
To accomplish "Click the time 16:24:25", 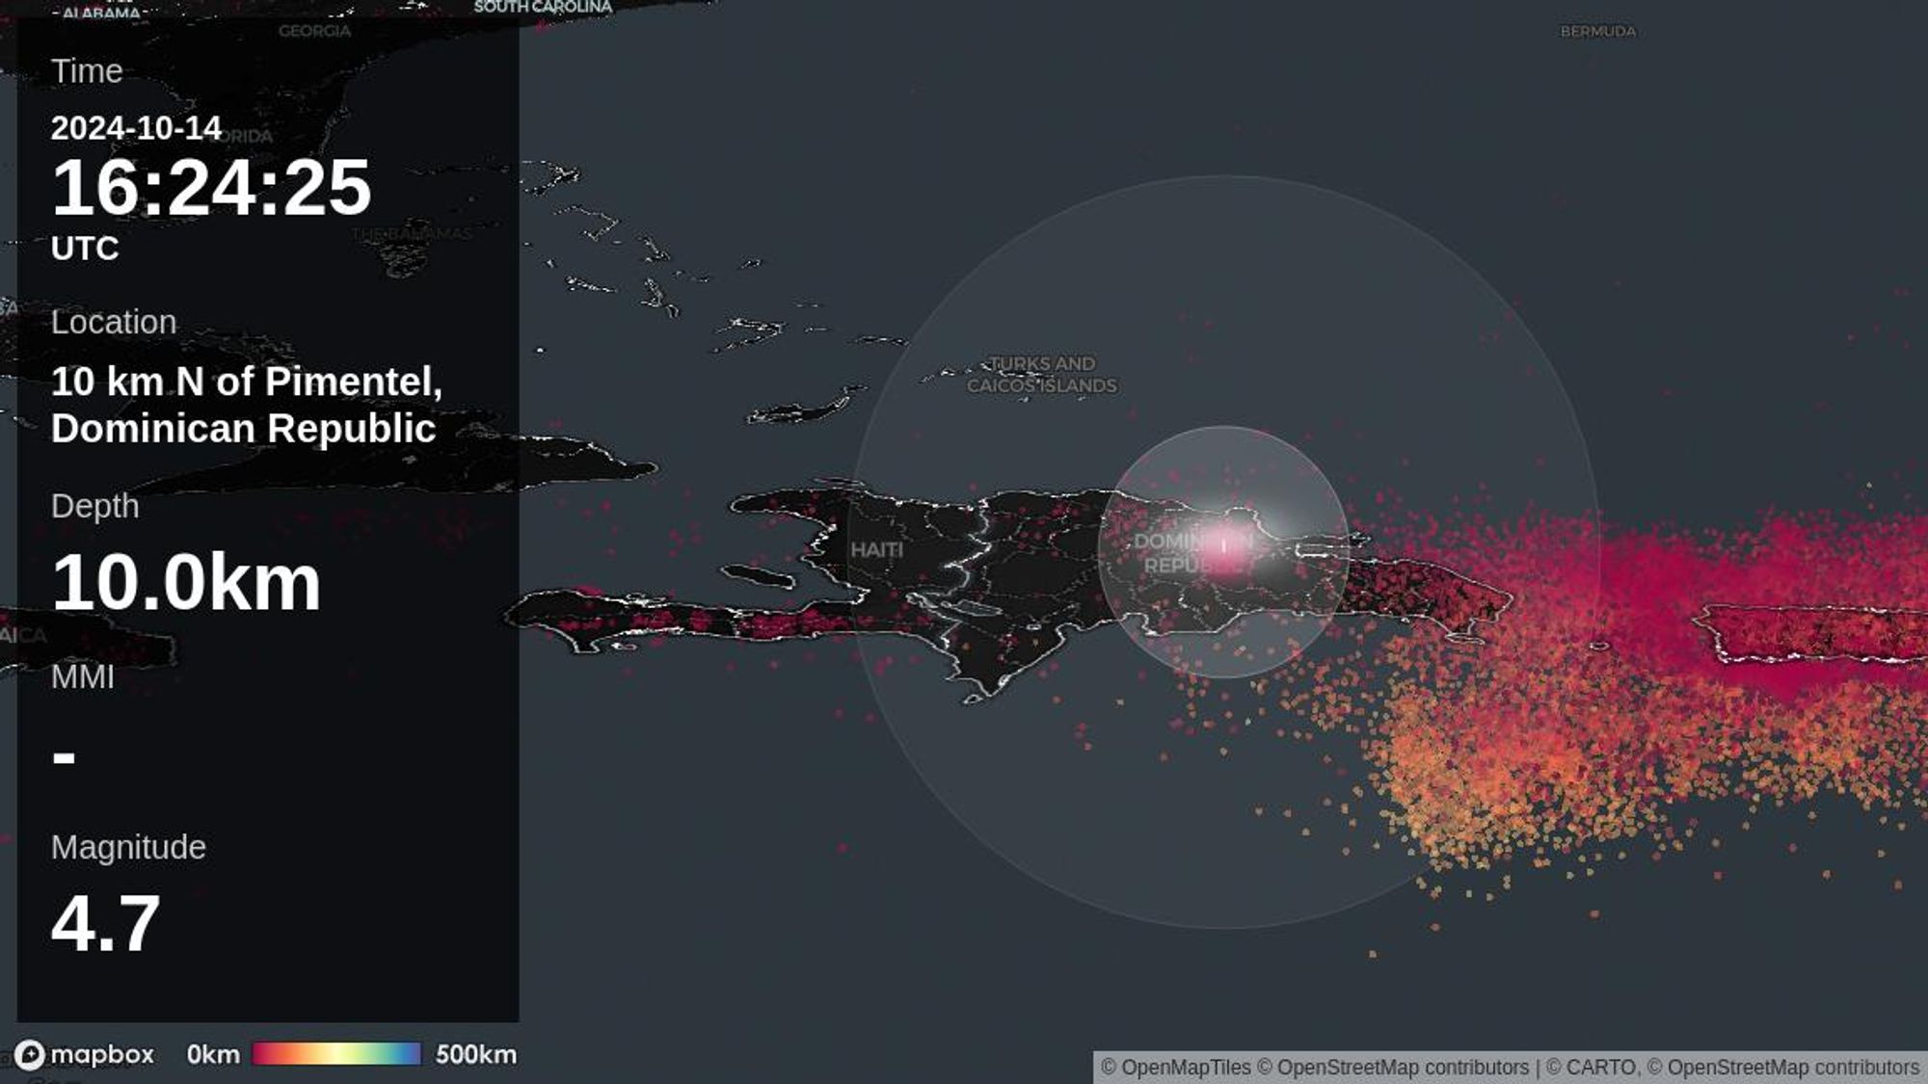I will click(x=211, y=187).
